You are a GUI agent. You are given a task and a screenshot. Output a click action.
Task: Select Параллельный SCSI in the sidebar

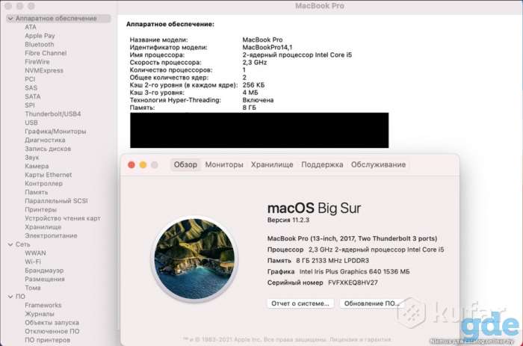(x=56, y=201)
